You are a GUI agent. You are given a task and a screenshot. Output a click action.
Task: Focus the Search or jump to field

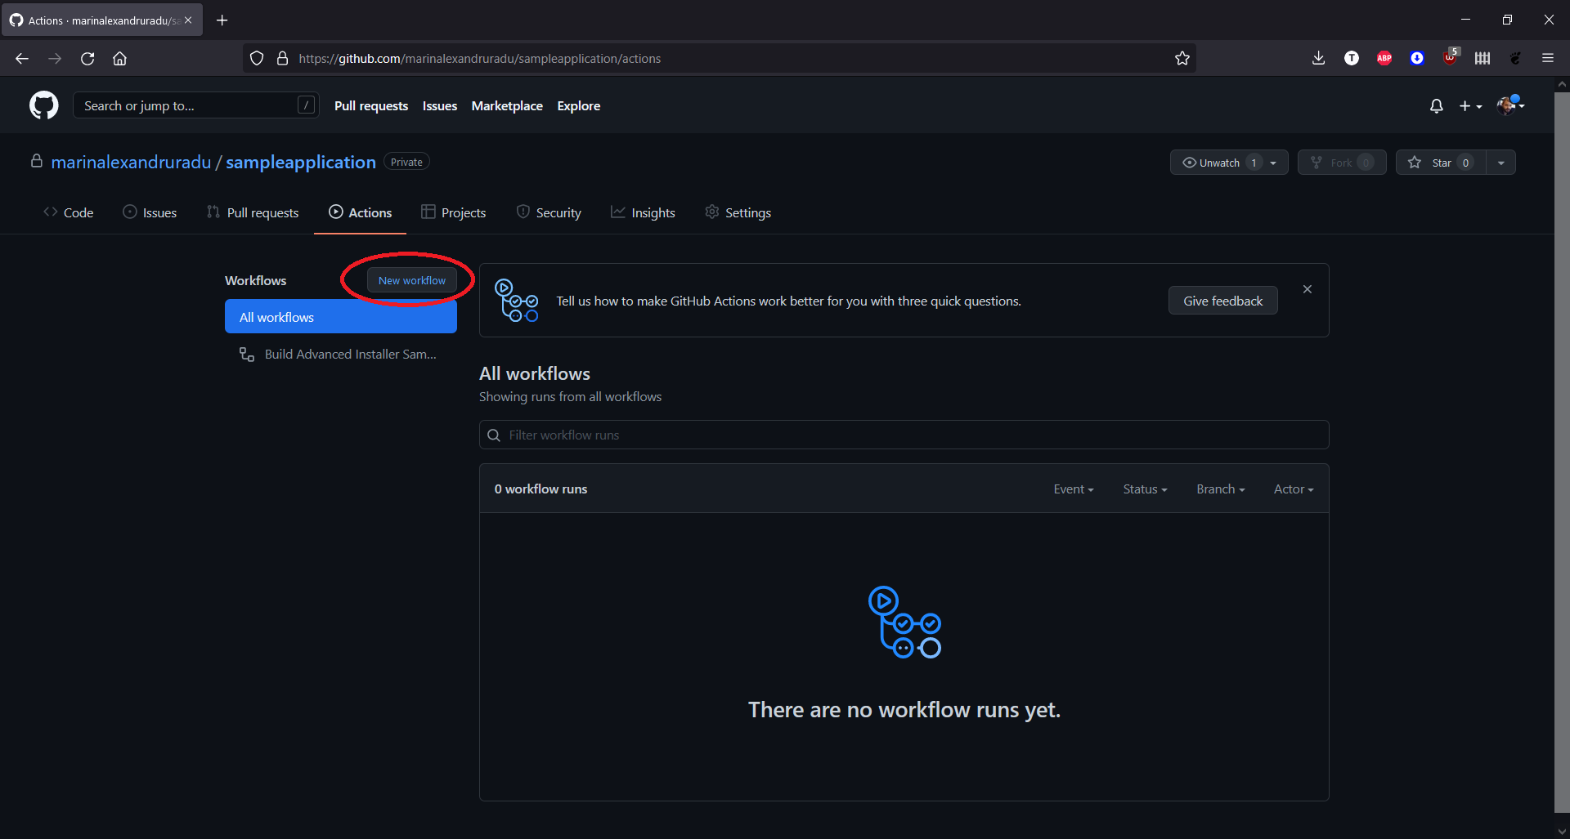point(196,105)
